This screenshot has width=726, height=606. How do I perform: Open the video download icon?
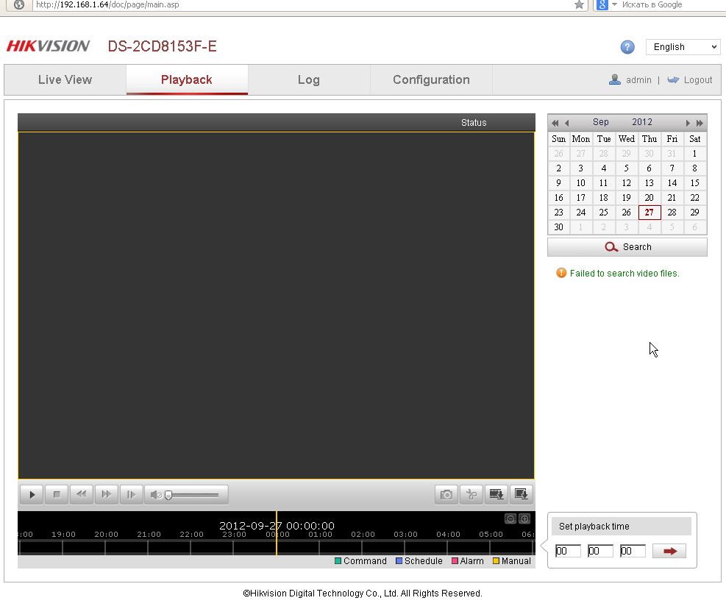click(x=497, y=494)
